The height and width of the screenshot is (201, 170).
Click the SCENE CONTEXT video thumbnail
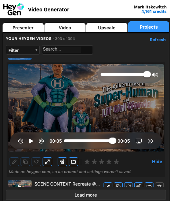(20, 183)
